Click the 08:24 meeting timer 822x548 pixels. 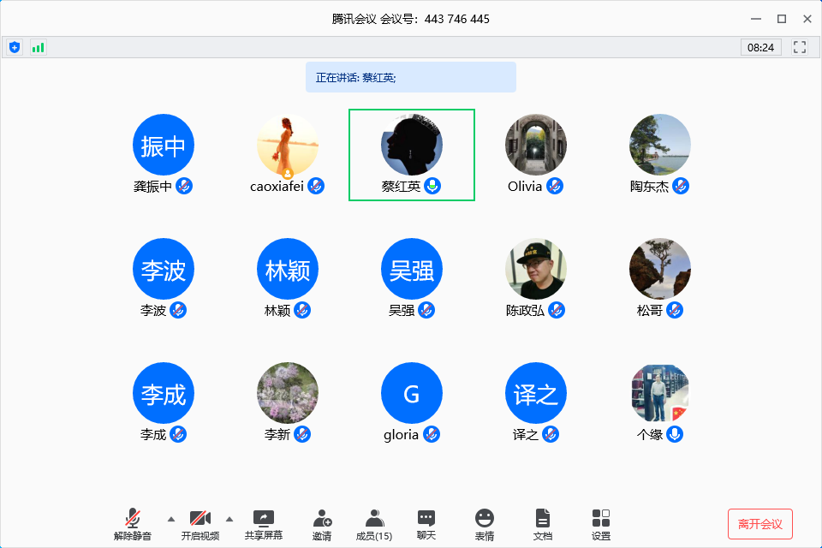coord(760,47)
